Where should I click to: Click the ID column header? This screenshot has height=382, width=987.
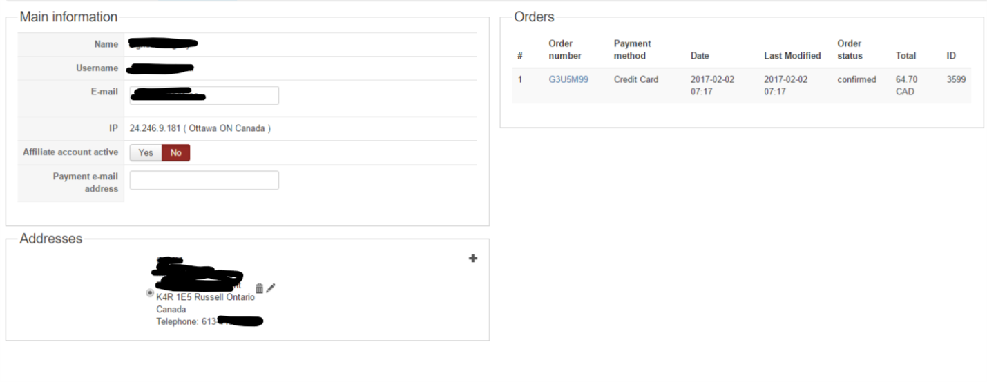click(951, 56)
